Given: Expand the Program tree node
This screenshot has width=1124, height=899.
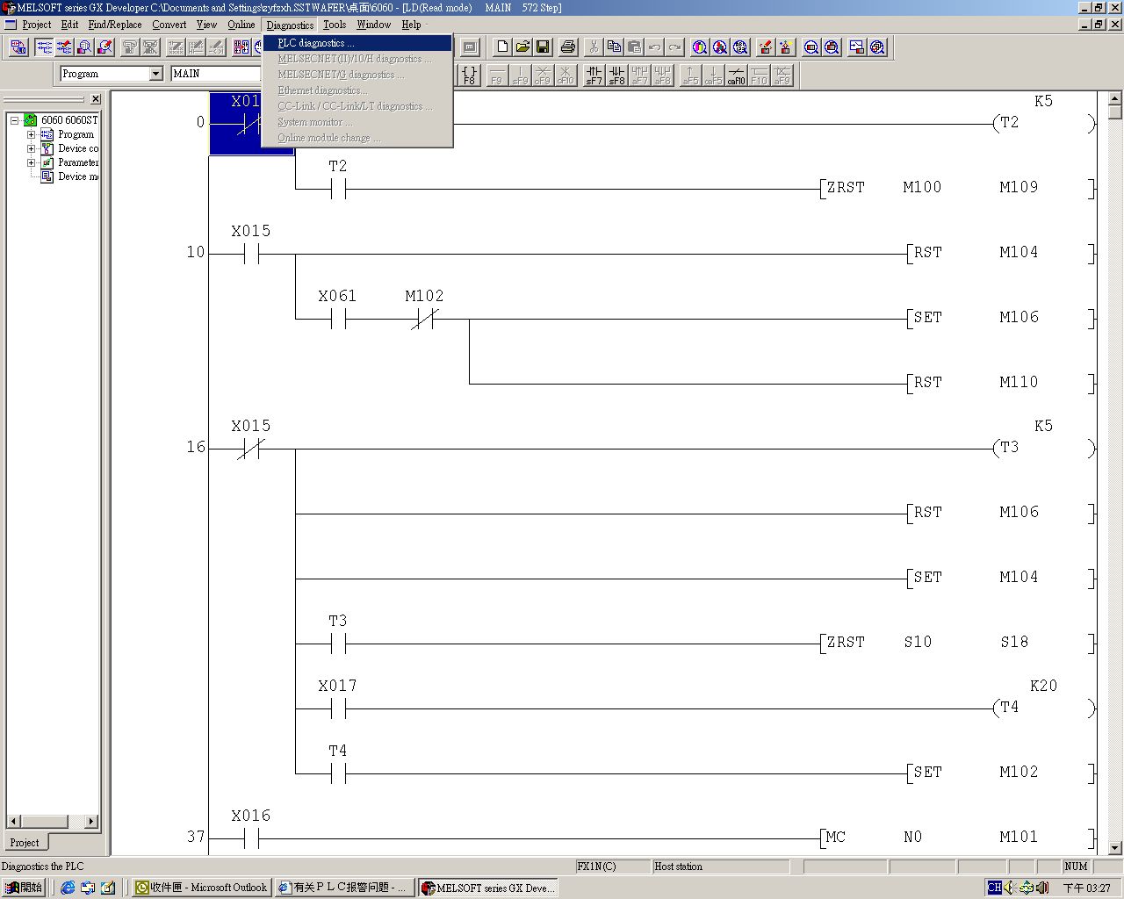Looking at the screenshot, I should coord(31,135).
